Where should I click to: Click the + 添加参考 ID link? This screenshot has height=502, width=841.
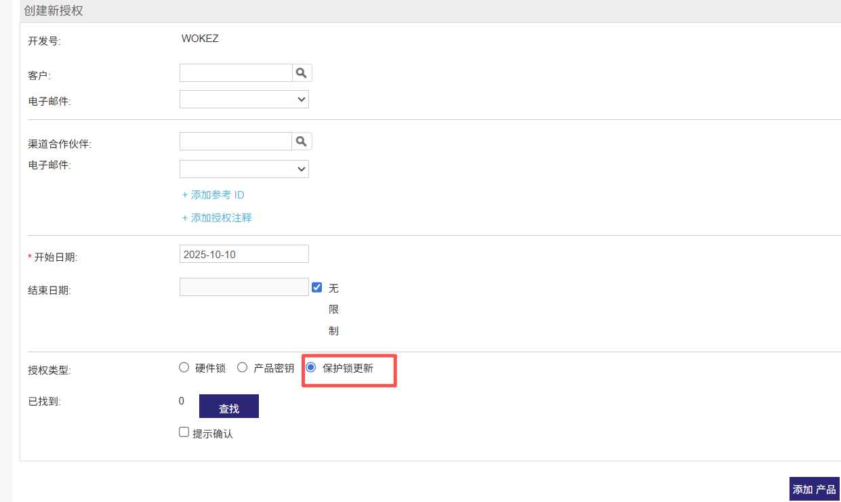pyautogui.click(x=213, y=195)
